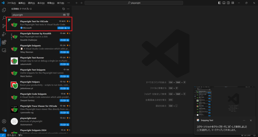Toggle the primary side bar layout
The height and width of the screenshot is (137, 258).
(219, 3)
